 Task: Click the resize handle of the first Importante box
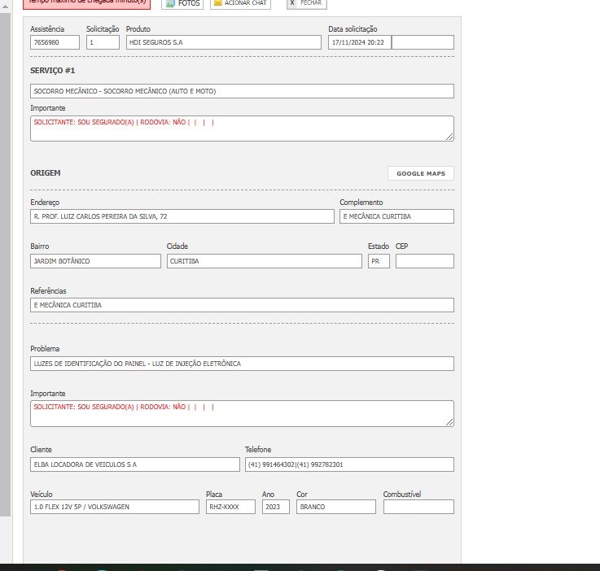pyautogui.click(x=449, y=137)
